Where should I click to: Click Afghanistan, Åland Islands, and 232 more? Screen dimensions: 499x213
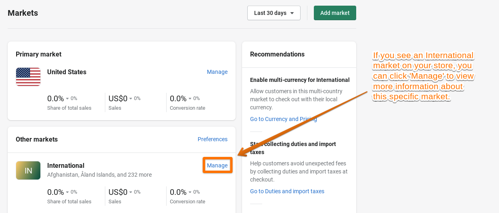(99, 175)
